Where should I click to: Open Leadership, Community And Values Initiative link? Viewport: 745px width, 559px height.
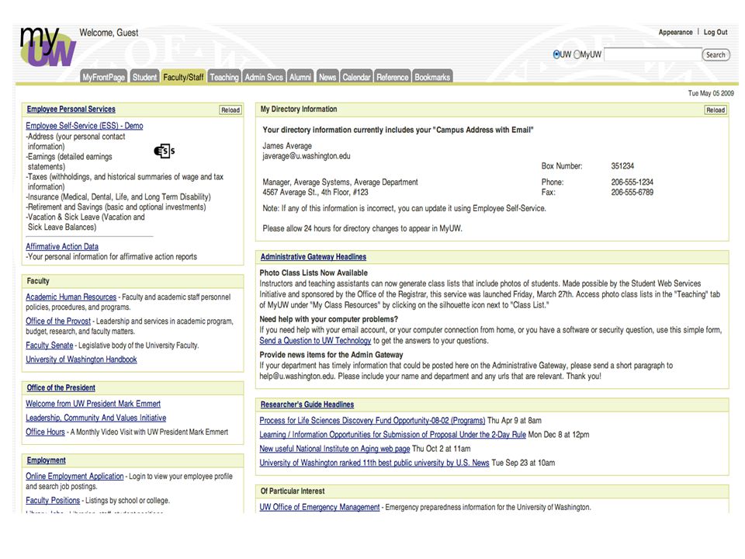tap(96, 418)
